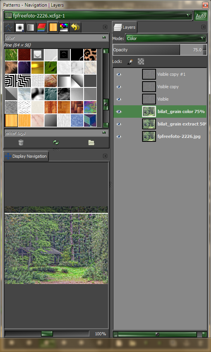The width and height of the screenshot is (211, 352).
Task: Hide the fpfreefoto-2226.jpg layer
Action: (x=119, y=136)
